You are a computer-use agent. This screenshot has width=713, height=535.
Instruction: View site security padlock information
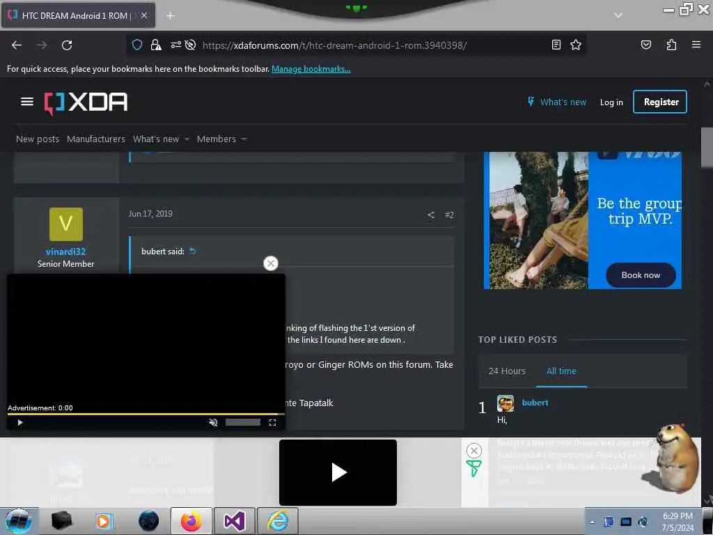tap(155, 45)
